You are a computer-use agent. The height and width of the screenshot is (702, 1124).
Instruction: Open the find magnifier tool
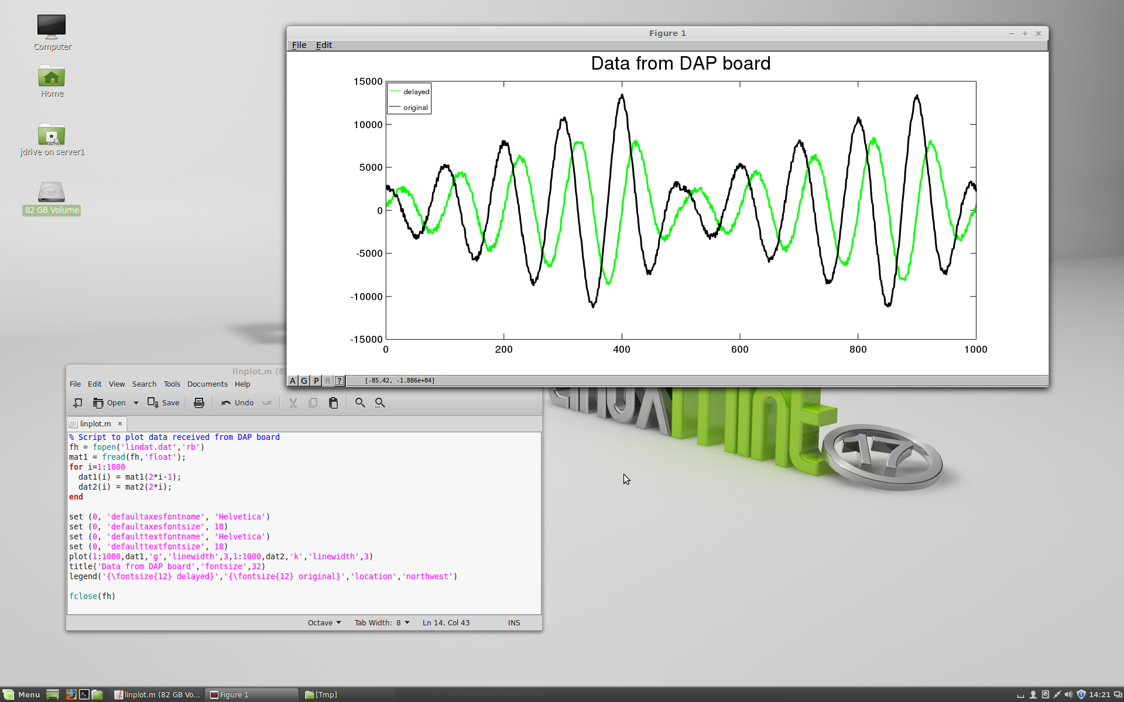pyautogui.click(x=360, y=402)
